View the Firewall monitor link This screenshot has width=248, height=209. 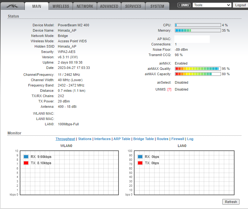[178, 139]
